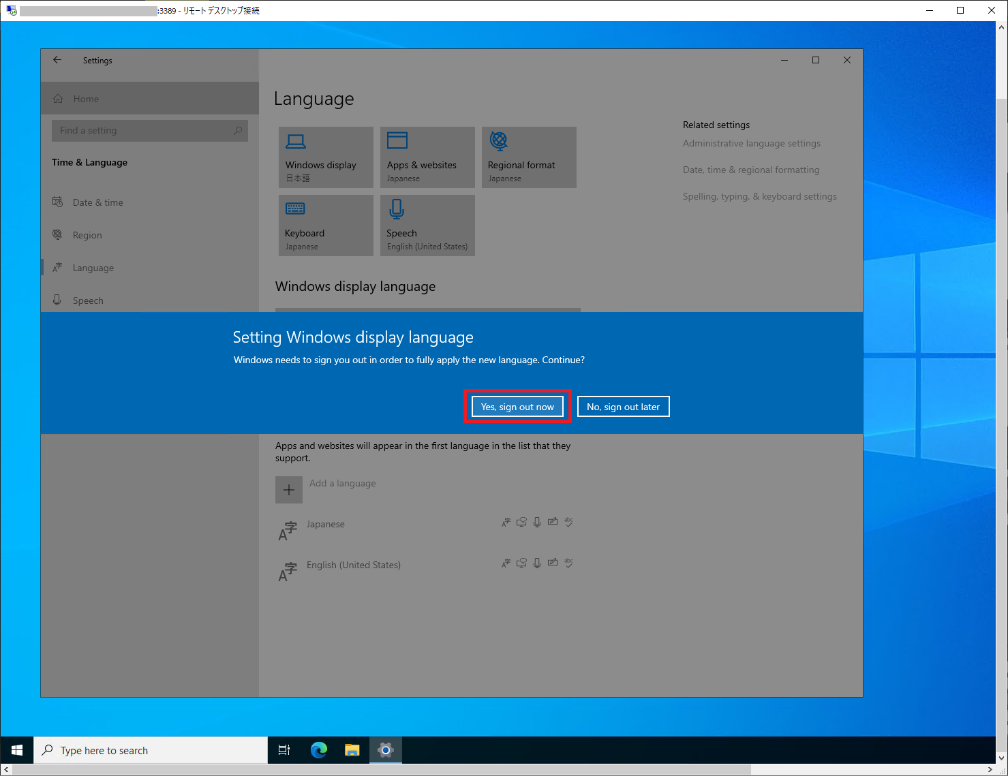Viewport: 1008px width, 776px height.
Task: Select Date & time in the sidebar
Action: click(x=97, y=202)
